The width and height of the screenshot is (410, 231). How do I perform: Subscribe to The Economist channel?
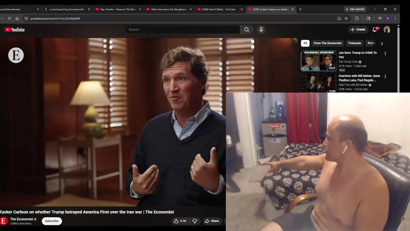(52, 221)
